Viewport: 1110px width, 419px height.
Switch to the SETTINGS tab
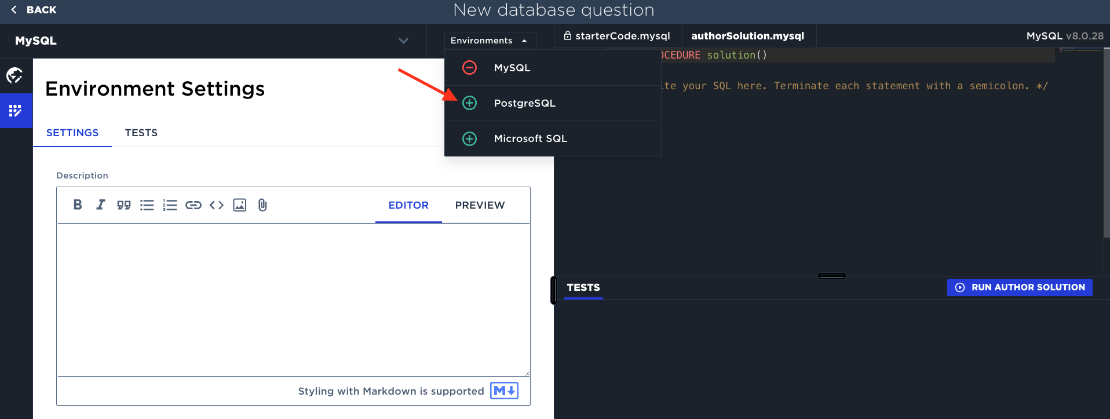(x=72, y=133)
